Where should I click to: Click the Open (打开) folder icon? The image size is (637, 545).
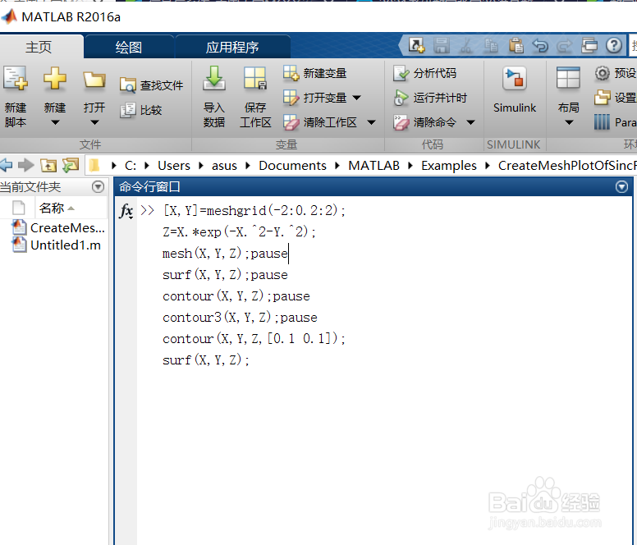point(94,79)
